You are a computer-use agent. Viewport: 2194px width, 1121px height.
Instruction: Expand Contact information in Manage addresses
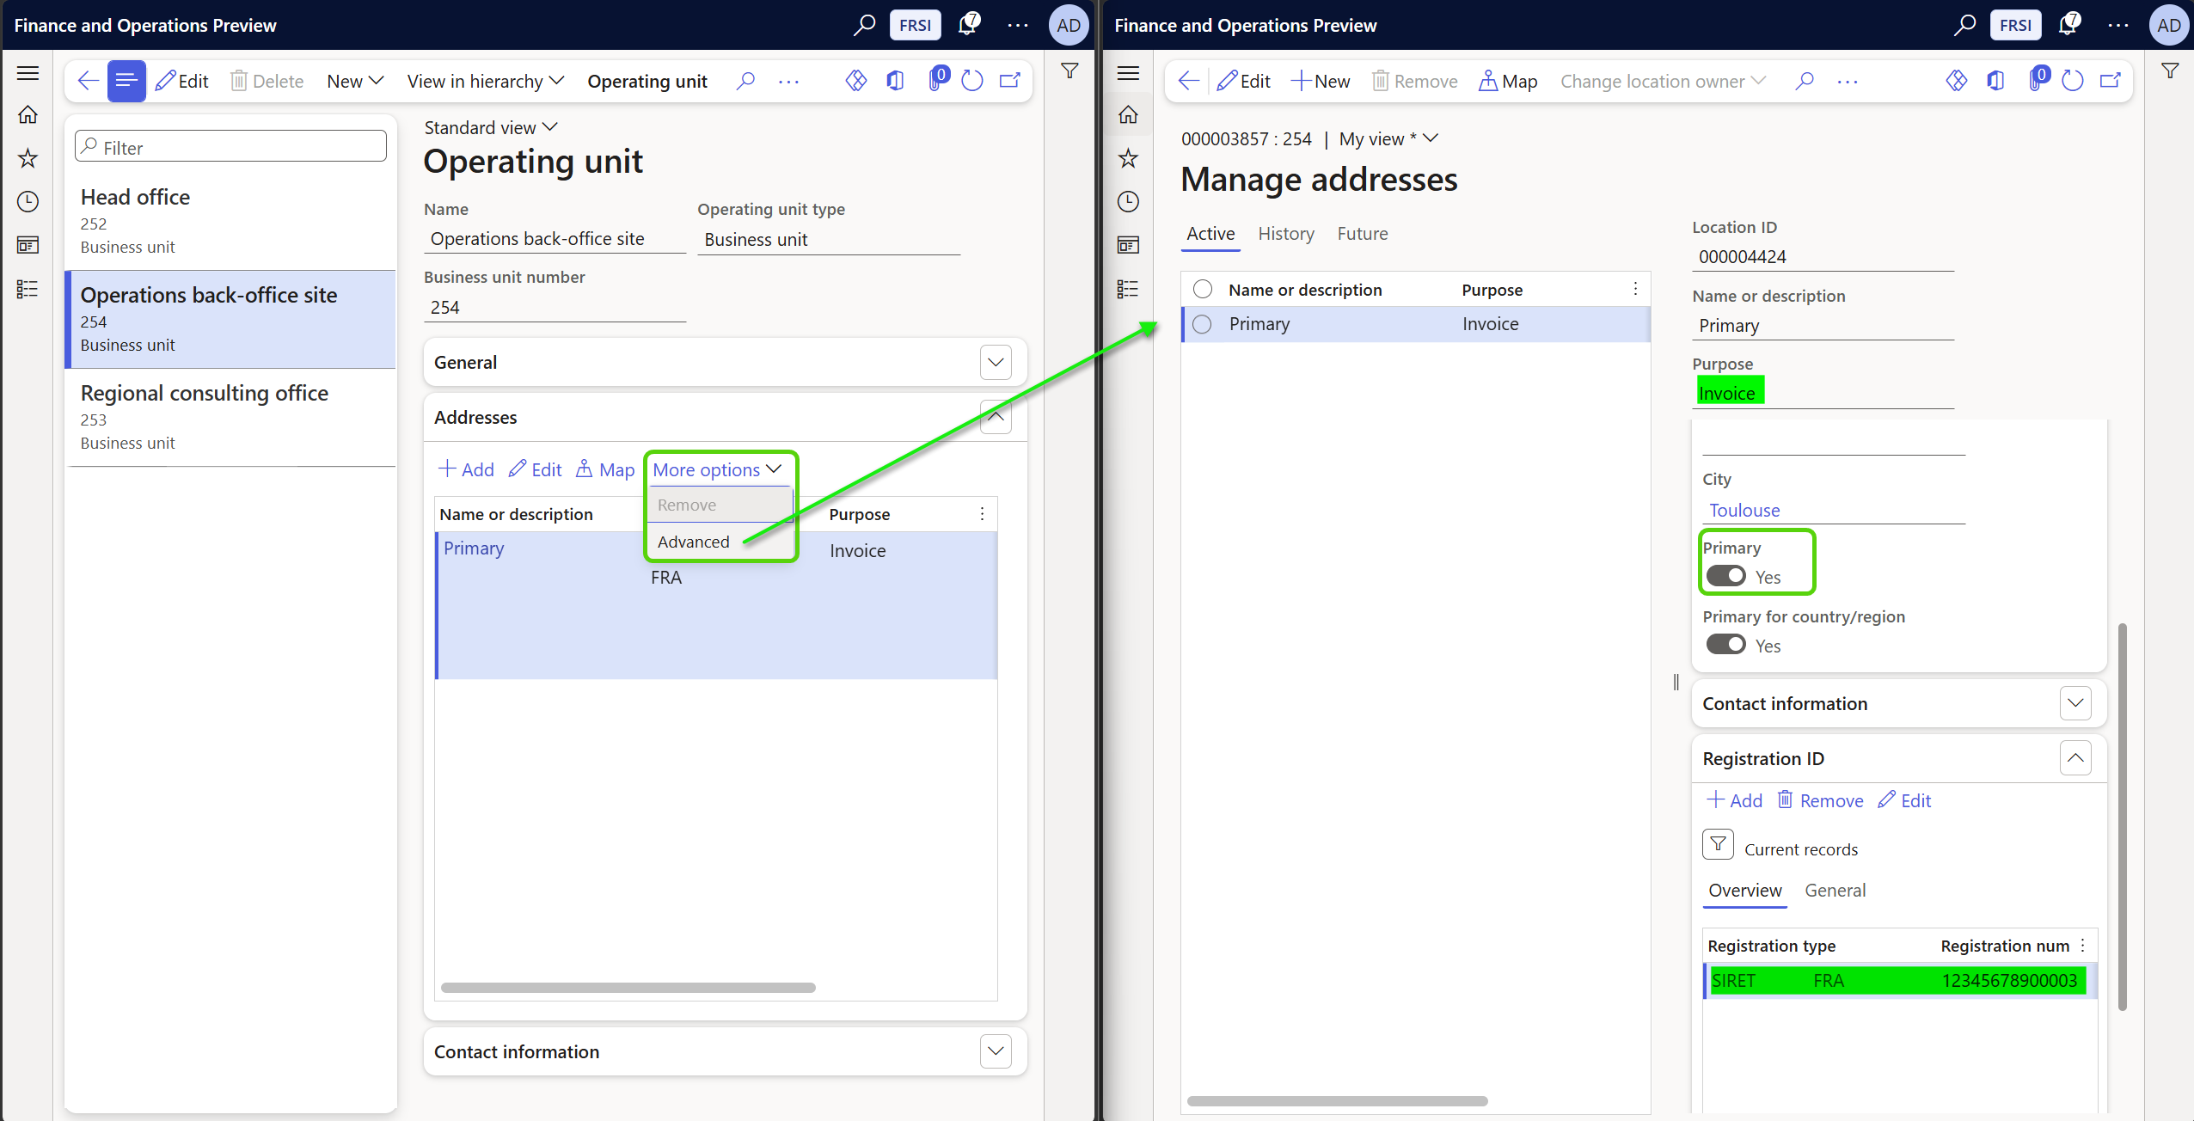2075,703
